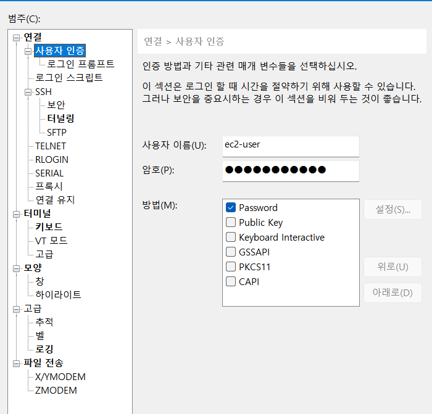Screen dimensions: 432x414
Task: Click the 사용자 이름 input field
Action: point(290,146)
